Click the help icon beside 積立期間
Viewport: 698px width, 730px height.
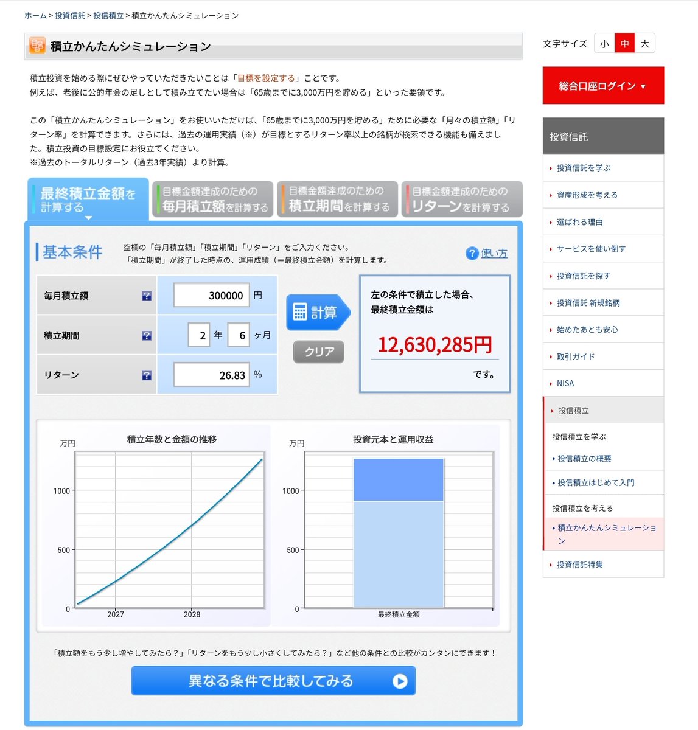(147, 336)
